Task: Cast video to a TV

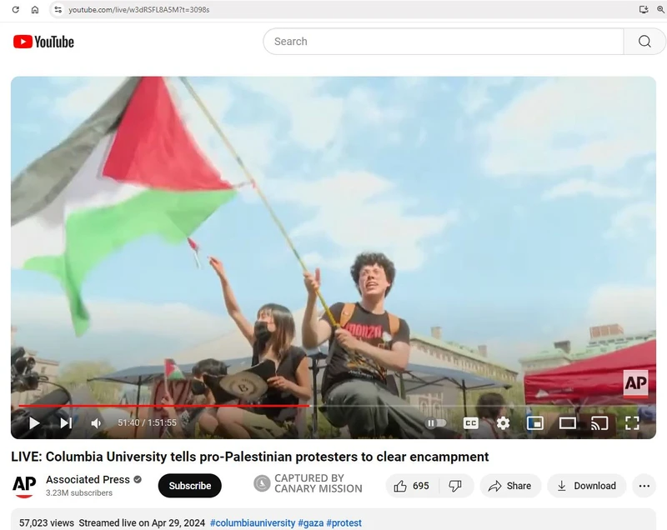Action: click(x=599, y=423)
